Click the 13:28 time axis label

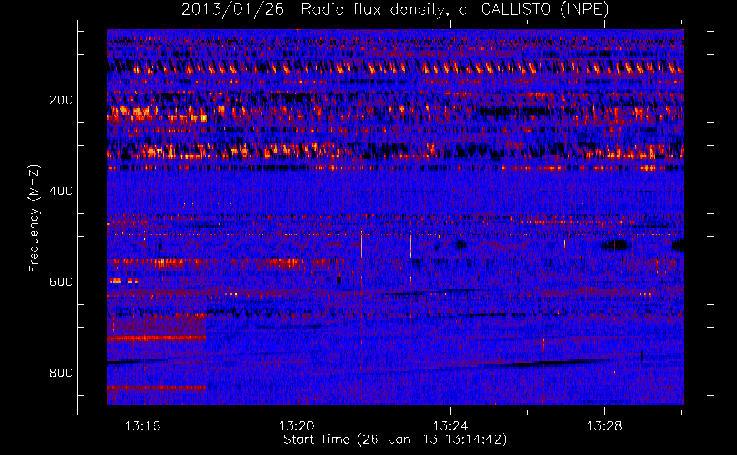[x=604, y=426]
